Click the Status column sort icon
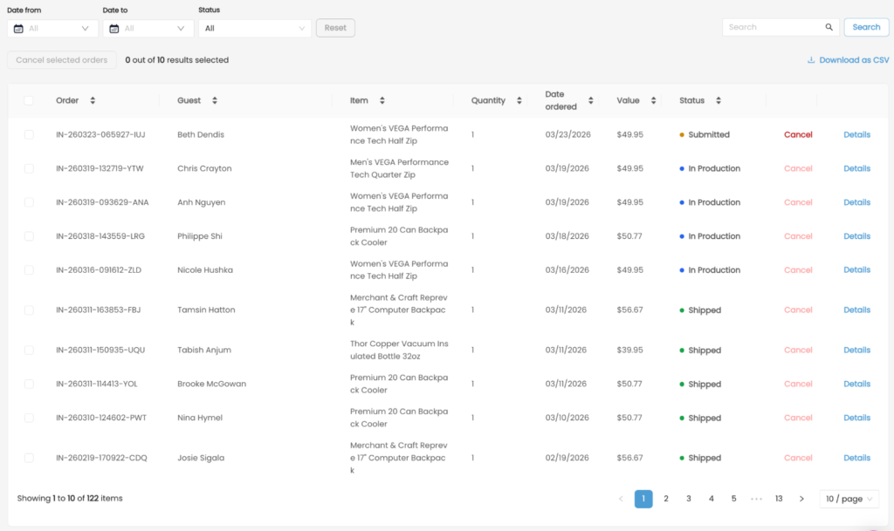This screenshot has width=894, height=531. click(719, 101)
